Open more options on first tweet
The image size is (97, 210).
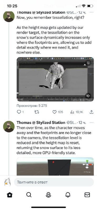pos(91,12)
